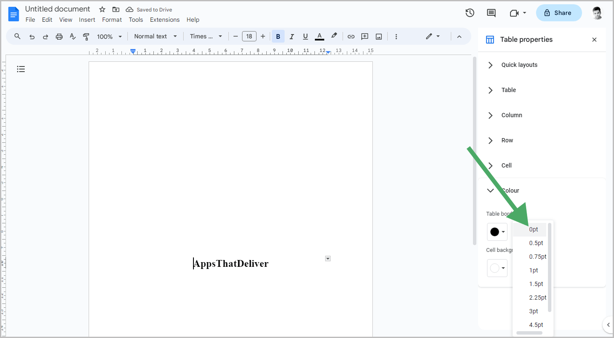
Task: Open version history using the clock icon
Action: pos(470,13)
